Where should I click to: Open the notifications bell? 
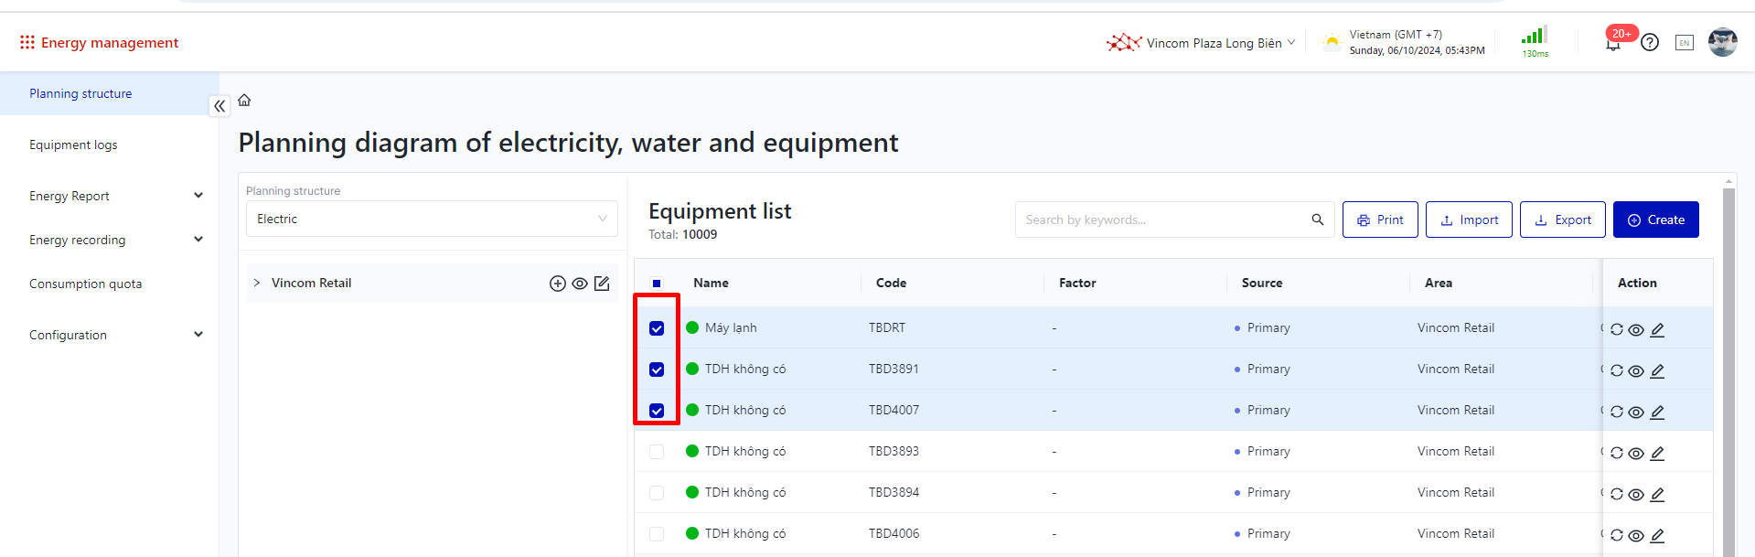pyautogui.click(x=1612, y=44)
